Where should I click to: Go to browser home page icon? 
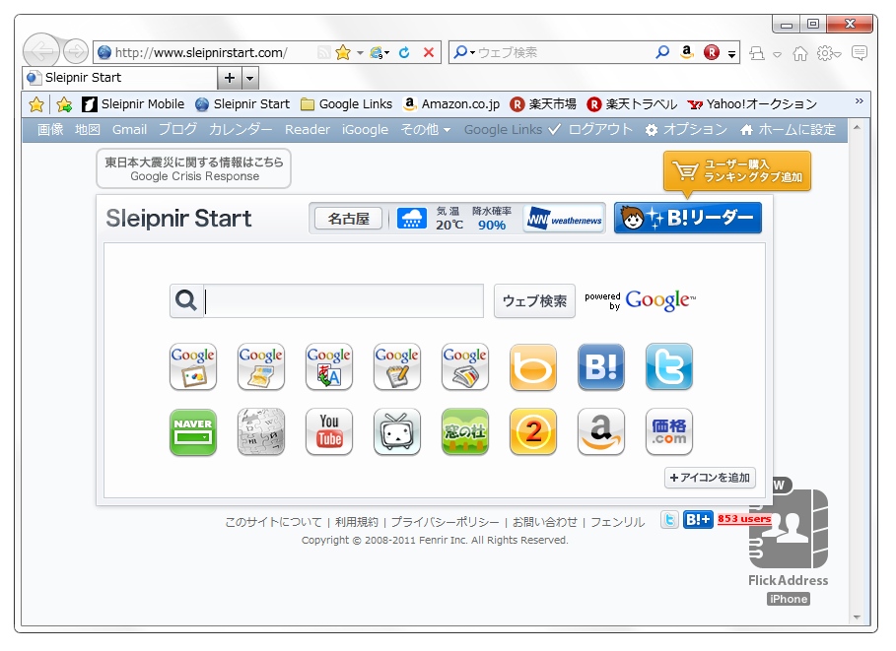click(x=800, y=53)
